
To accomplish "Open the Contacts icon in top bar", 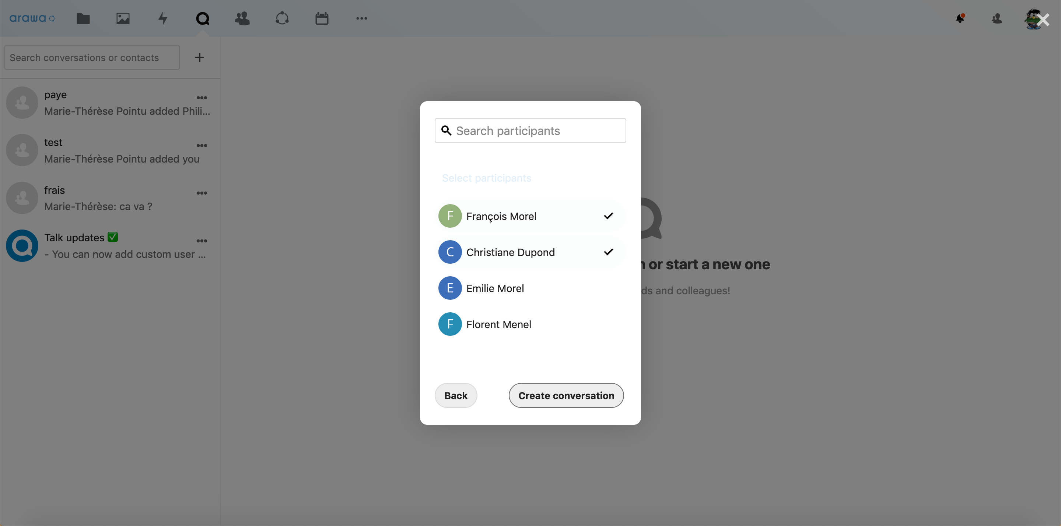I will point(242,18).
